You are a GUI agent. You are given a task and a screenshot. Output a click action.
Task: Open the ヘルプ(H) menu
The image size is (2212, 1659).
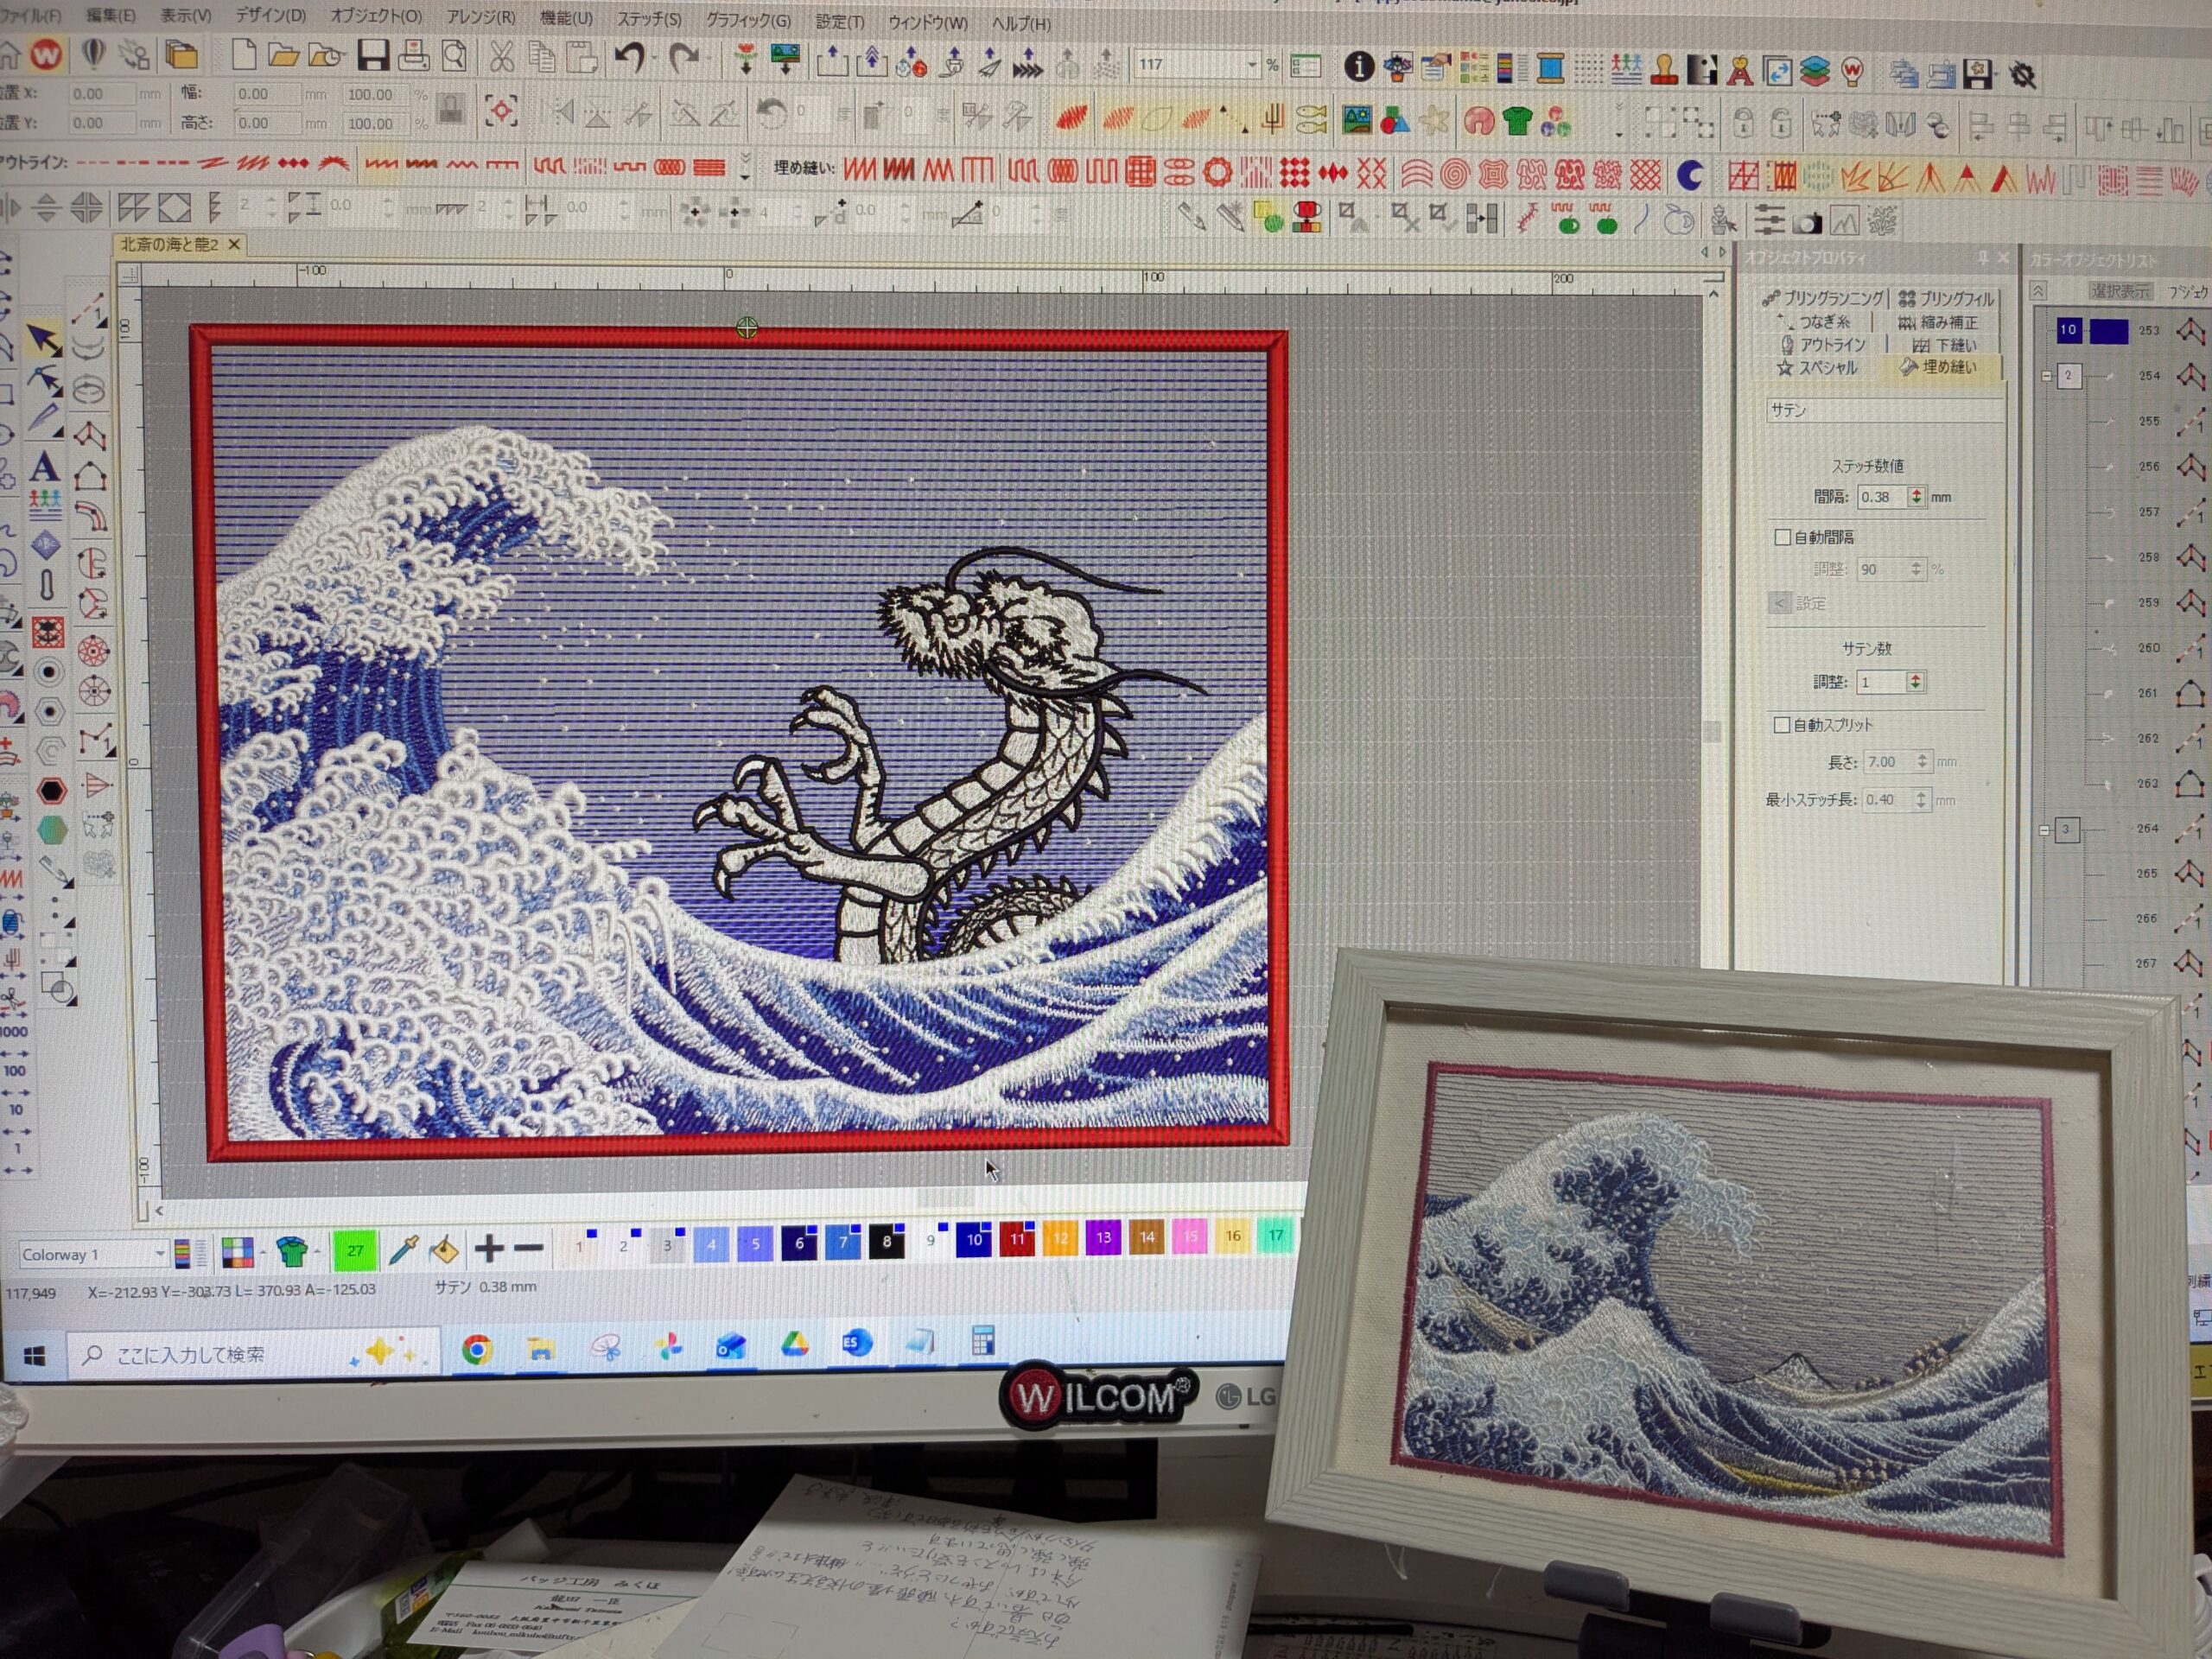coord(1021,23)
